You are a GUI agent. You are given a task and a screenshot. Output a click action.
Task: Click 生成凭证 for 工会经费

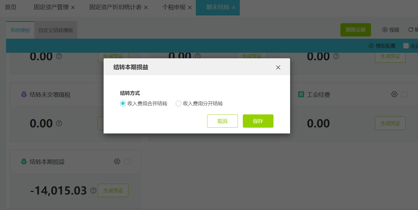[x=390, y=123]
